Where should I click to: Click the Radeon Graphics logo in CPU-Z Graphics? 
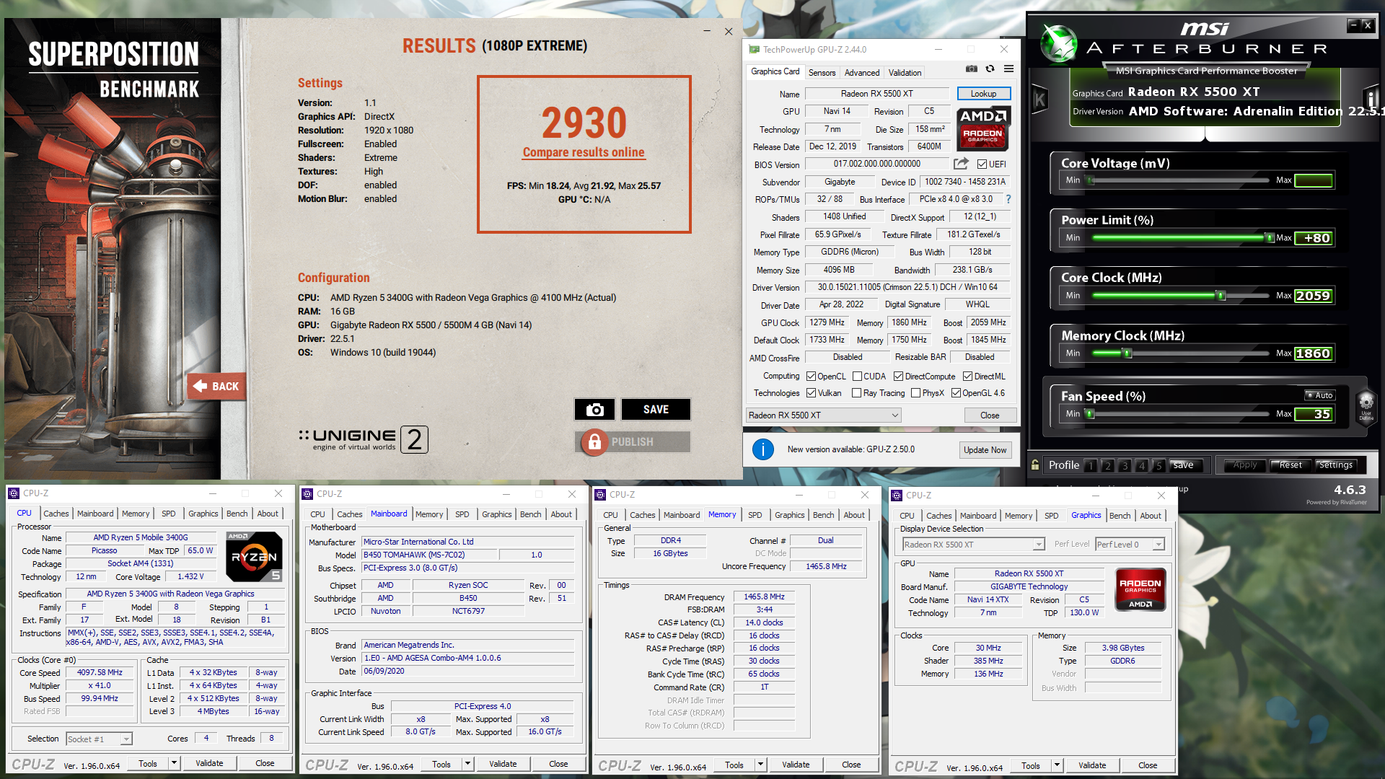(x=1140, y=589)
